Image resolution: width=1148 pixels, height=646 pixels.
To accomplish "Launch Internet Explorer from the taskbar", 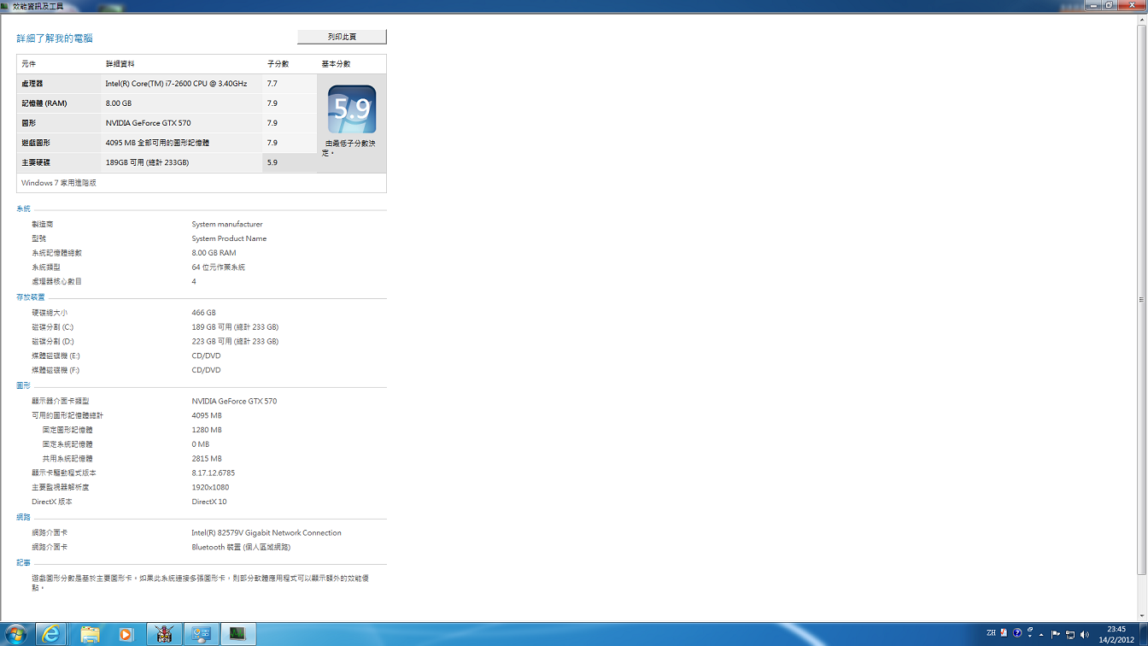I will (51, 634).
